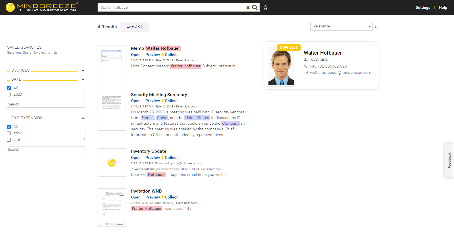454x246 pixels.
Task: Click the Company entity highlight
Action: (231, 124)
